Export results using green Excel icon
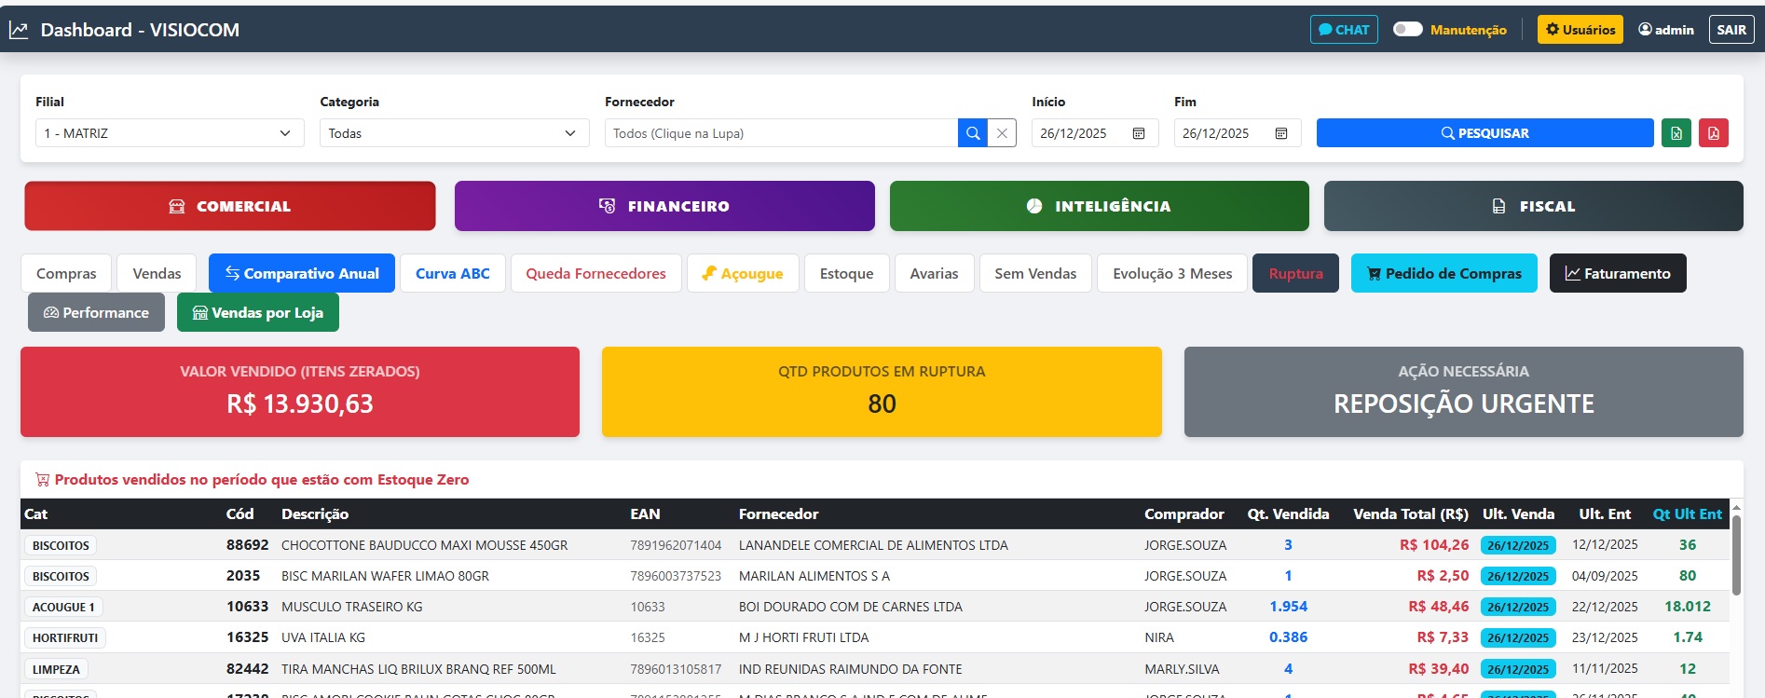Image resolution: width=1765 pixels, height=698 pixels. tap(1676, 133)
